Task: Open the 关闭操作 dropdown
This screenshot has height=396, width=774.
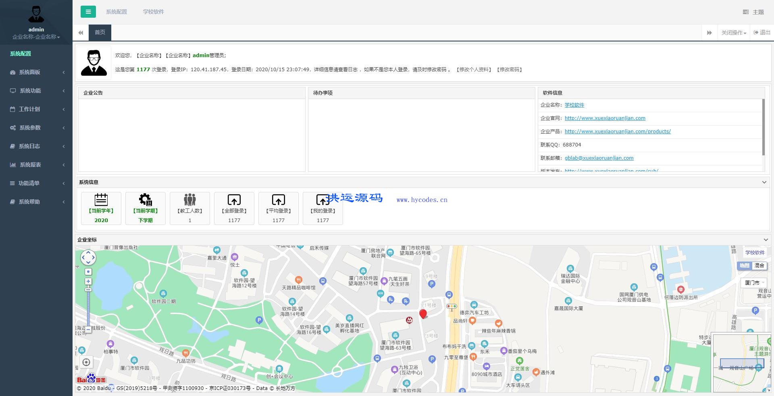Action: click(x=734, y=33)
